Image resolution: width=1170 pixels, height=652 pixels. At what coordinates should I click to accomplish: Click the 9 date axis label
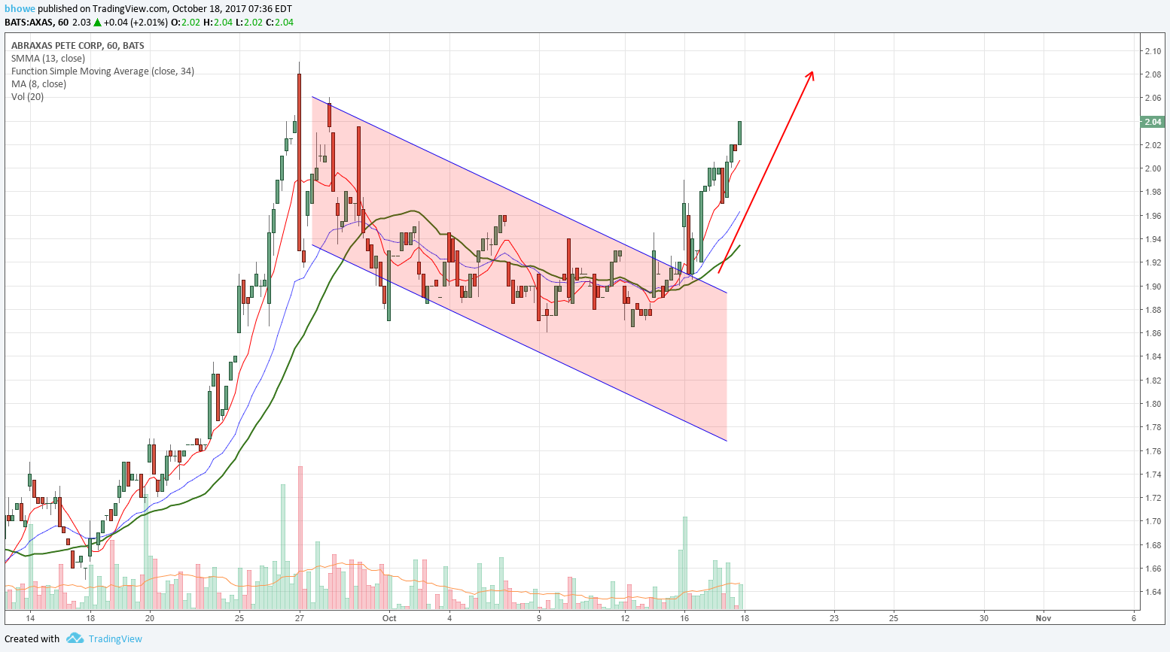(x=539, y=618)
